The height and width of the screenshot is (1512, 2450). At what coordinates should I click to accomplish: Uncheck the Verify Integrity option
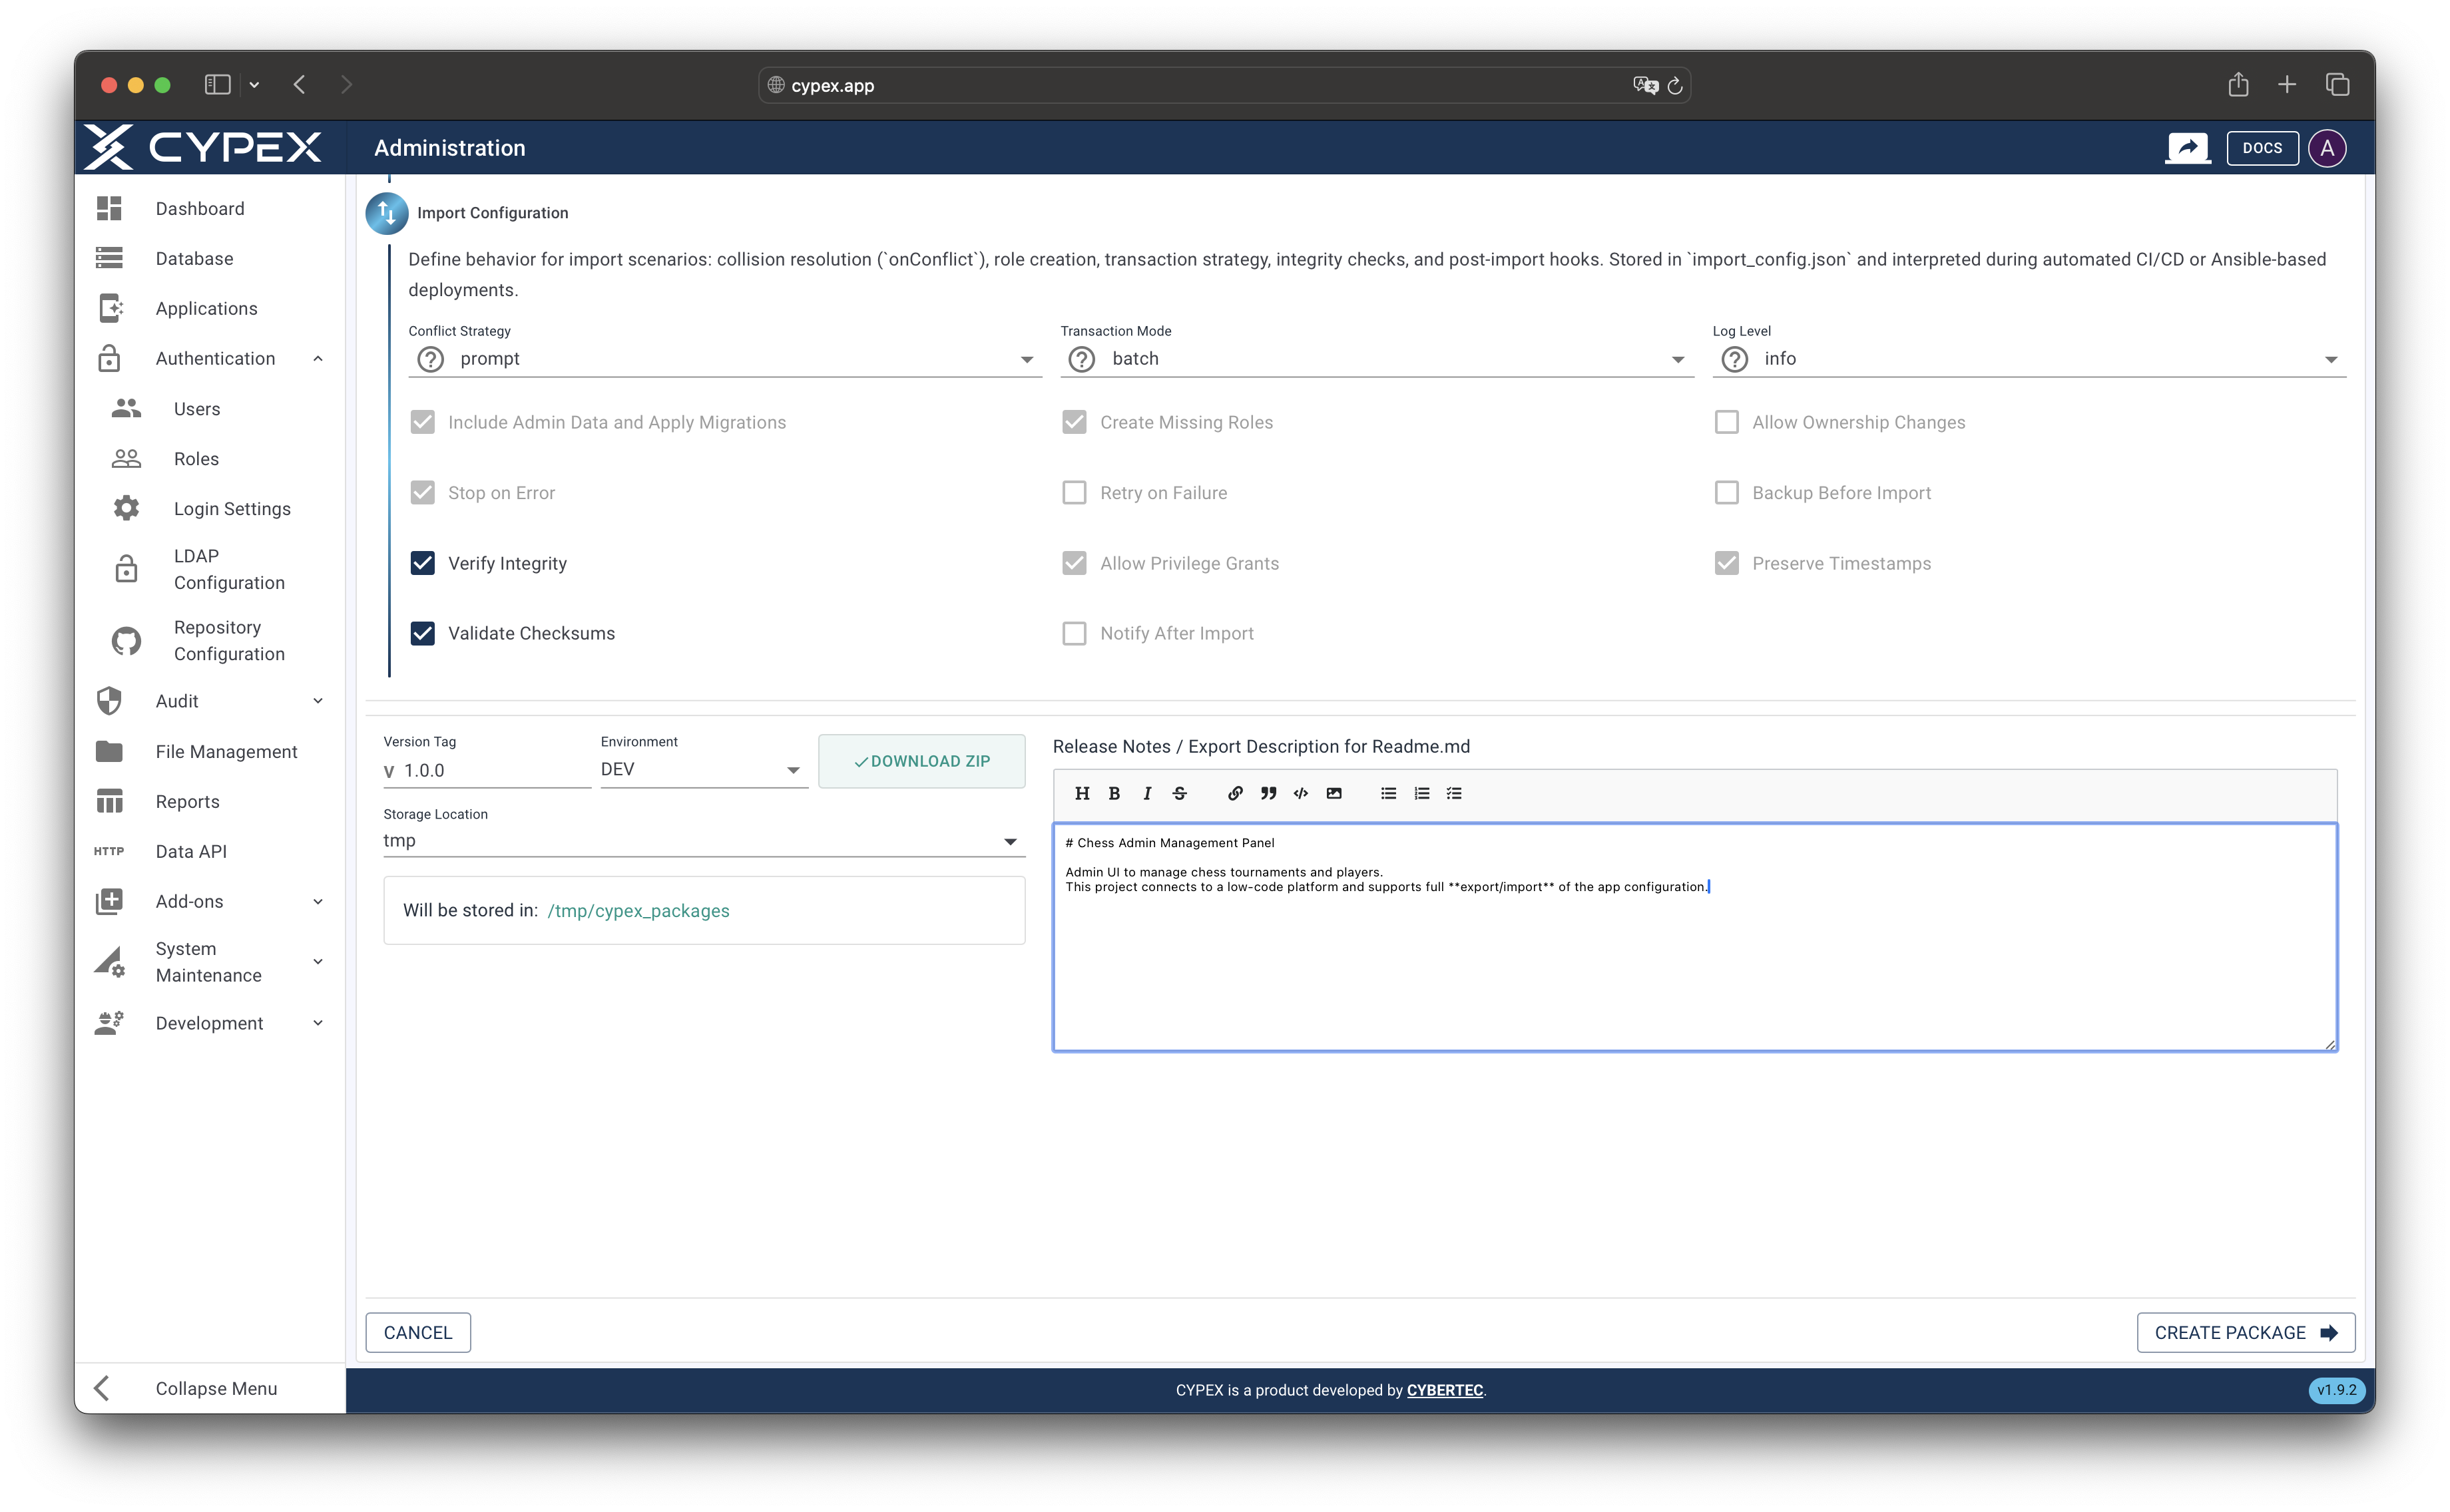click(x=422, y=563)
